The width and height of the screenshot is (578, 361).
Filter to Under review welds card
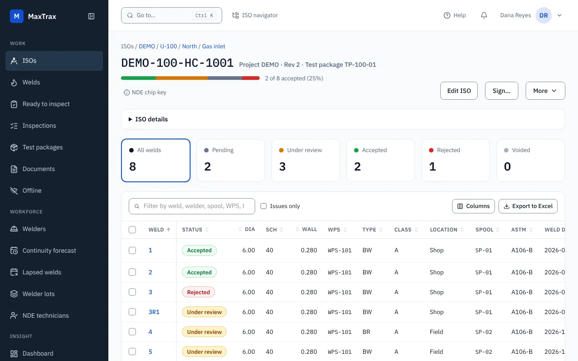(305, 160)
